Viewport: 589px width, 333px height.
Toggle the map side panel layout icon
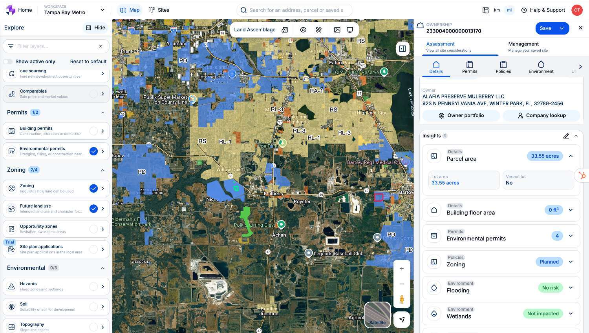[402, 49]
